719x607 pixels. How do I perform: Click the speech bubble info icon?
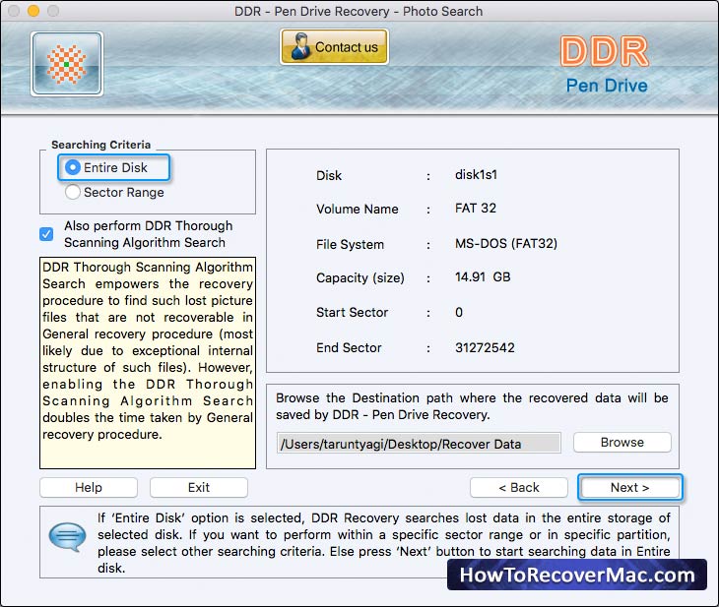(x=67, y=536)
